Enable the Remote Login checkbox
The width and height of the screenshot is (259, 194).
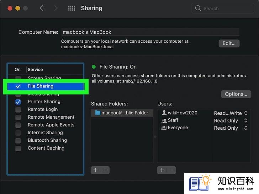[18, 109]
